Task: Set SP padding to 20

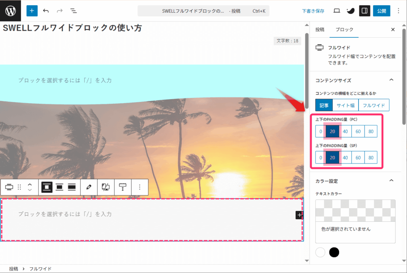Action: [x=333, y=158]
